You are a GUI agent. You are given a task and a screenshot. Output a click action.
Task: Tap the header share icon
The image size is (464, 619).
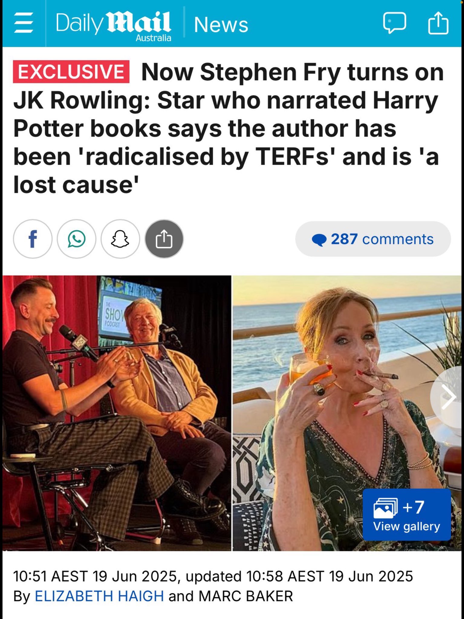(438, 23)
